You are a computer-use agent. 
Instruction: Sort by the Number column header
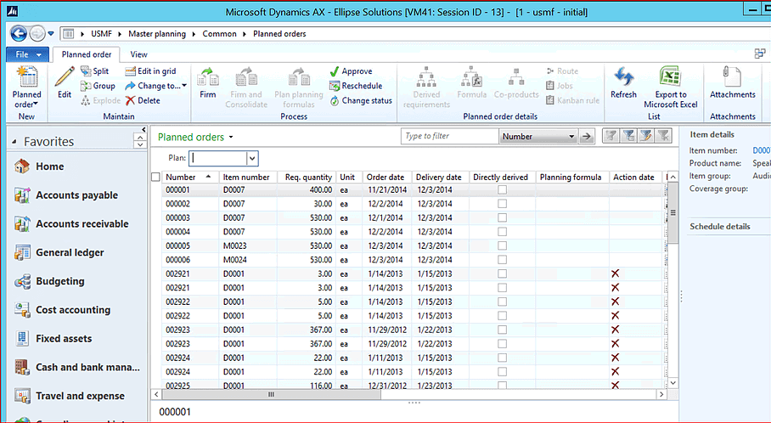point(190,177)
